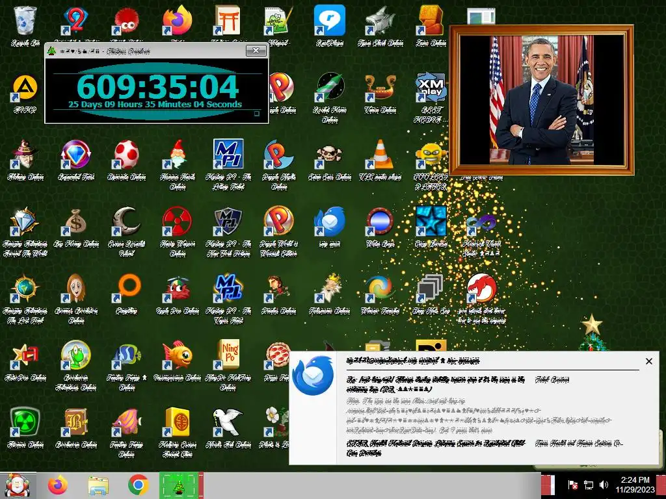Open the volume control in system tray
The width and height of the screenshot is (666, 499).
point(604,485)
